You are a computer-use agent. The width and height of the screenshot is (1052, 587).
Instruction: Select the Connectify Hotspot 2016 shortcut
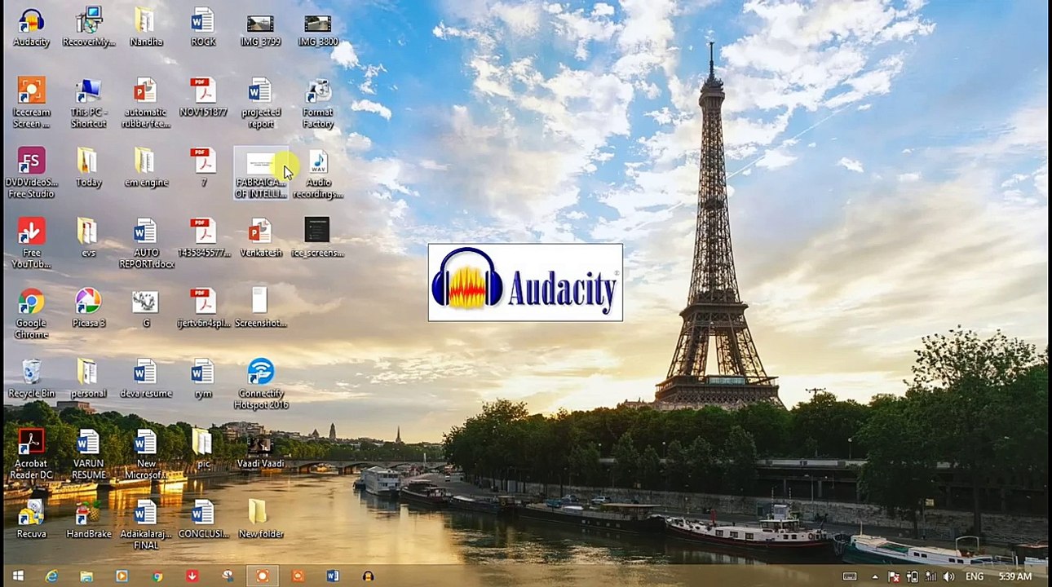coord(260,384)
